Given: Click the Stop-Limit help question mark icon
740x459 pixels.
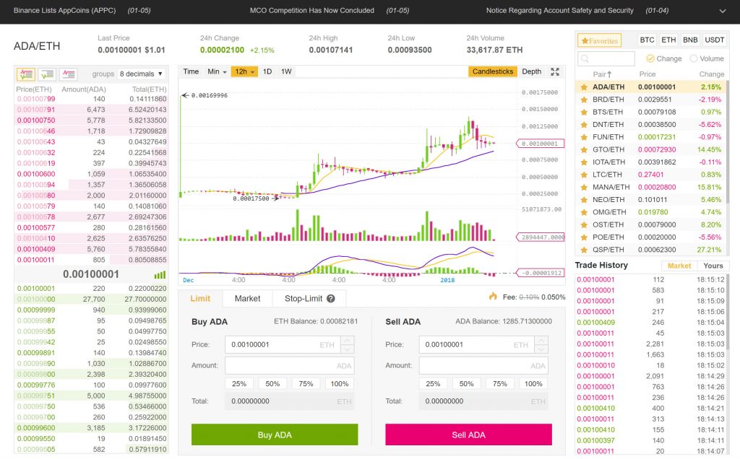Looking at the screenshot, I should pyautogui.click(x=331, y=298).
